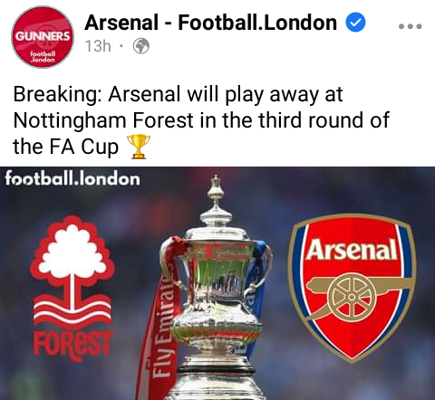Click the Arsenal wordmark on the crest
Image resolution: width=435 pixels, height=400 pixels.
tap(352, 250)
